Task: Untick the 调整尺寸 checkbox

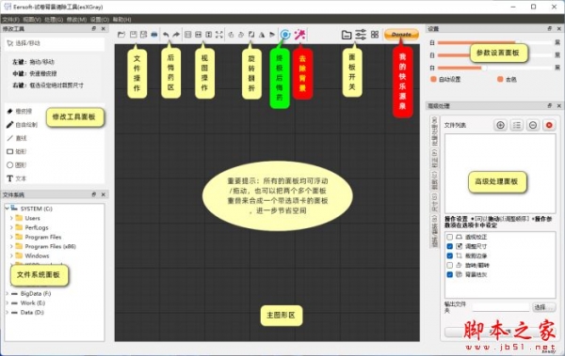Action: pos(450,246)
